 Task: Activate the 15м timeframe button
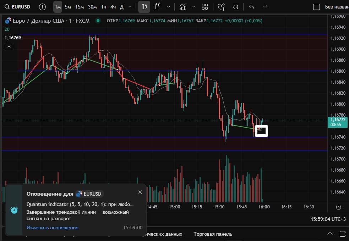click(80, 7)
